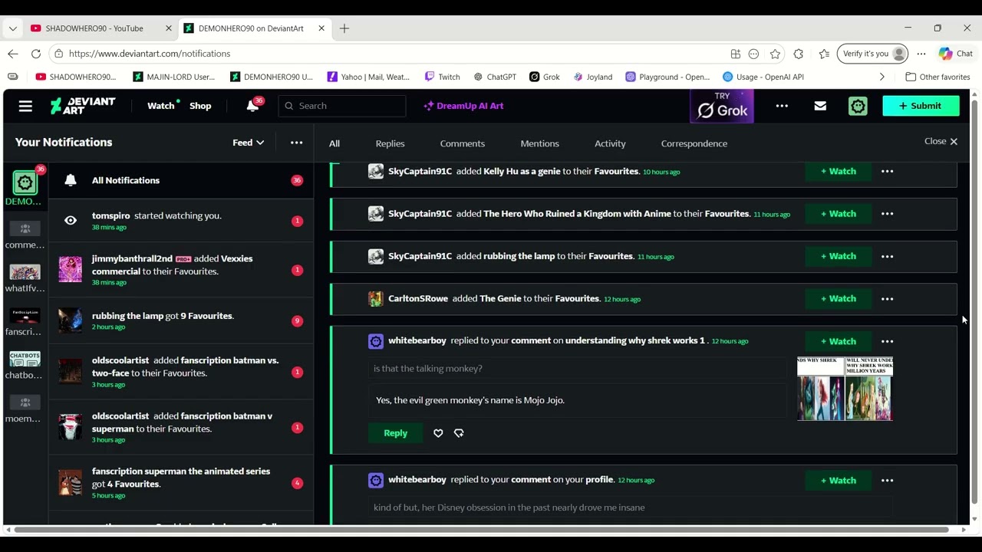
Task: Open the Copilot Chat button
Action: click(956, 54)
